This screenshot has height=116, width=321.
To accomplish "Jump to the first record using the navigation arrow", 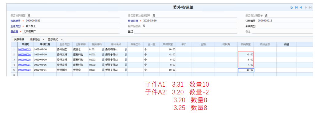I will click(x=296, y=8).
